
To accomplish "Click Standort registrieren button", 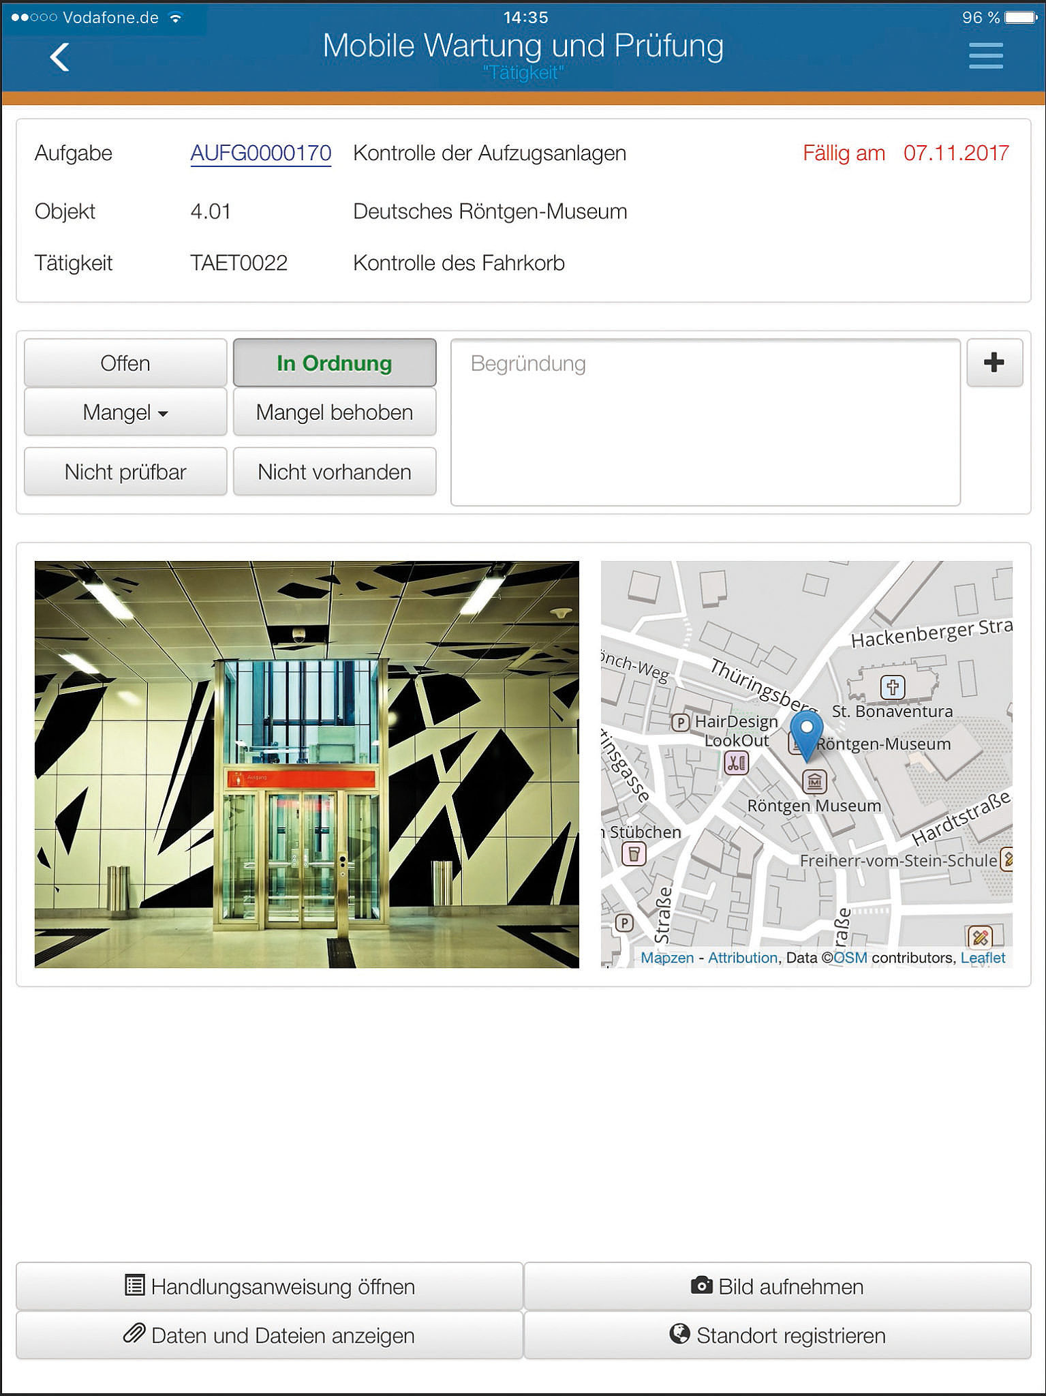I will [x=777, y=1335].
